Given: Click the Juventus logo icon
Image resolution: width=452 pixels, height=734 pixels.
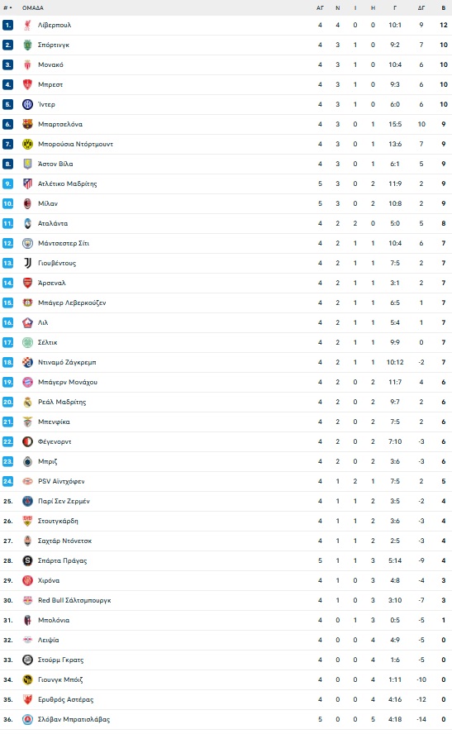Looking at the screenshot, I should pos(27,263).
